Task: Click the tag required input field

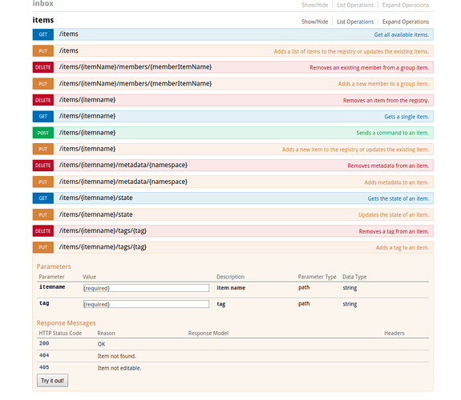Action: pos(147,304)
